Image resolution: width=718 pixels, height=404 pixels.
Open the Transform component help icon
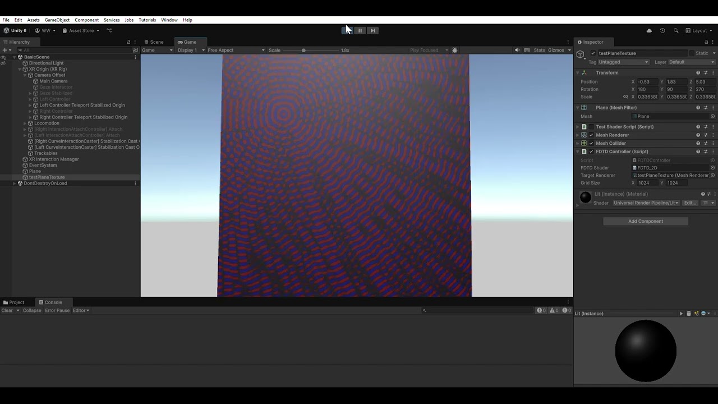698,73
